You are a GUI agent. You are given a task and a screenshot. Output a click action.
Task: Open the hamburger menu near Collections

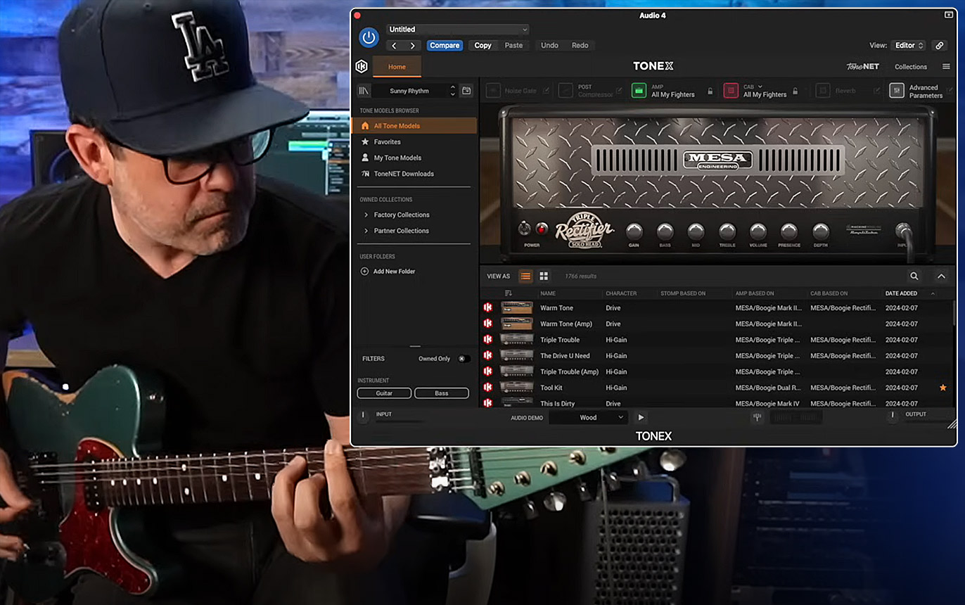[946, 67]
